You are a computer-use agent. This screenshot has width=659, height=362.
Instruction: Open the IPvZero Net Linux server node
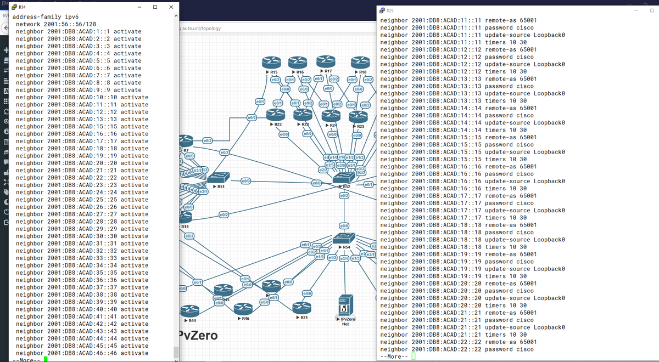[x=345, y=305]
